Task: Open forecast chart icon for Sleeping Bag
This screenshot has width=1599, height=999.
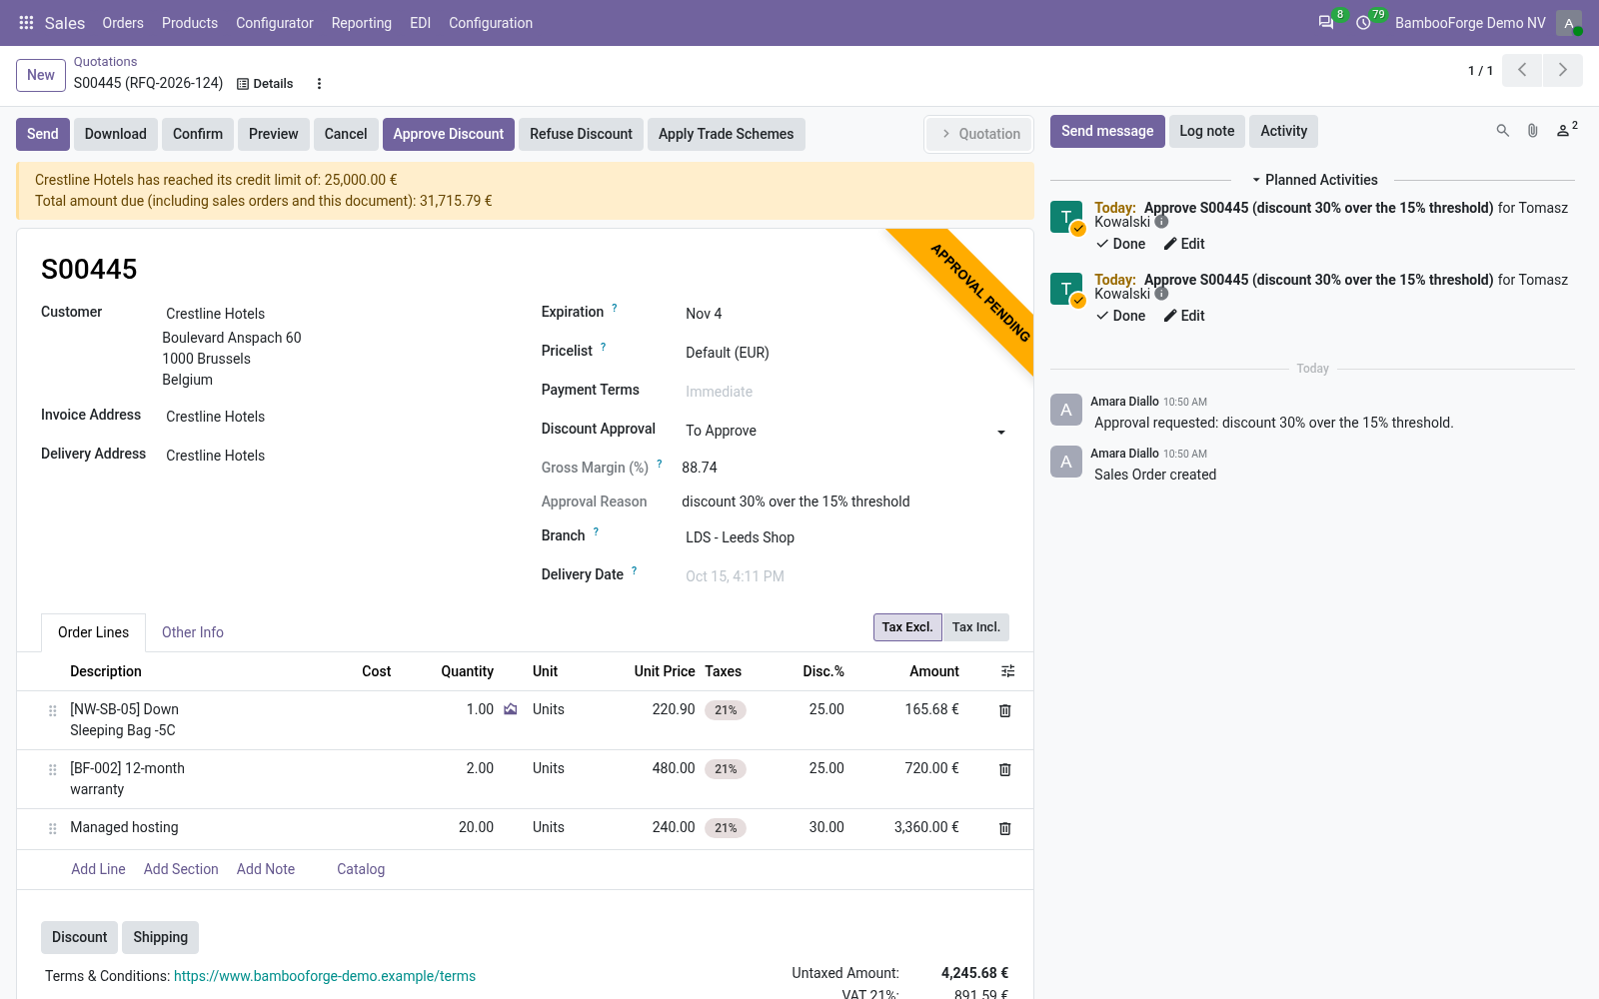Action: (511, 709)
